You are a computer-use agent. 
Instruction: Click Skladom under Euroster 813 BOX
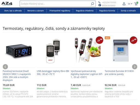tap(109, 88)
